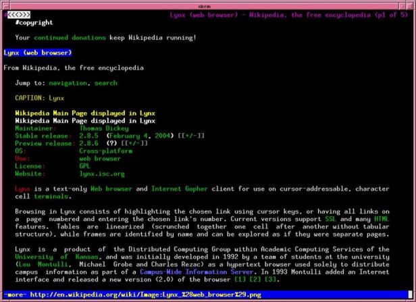Click the OS: label
This screenshot has width=416, height=302.
(21, 151)
